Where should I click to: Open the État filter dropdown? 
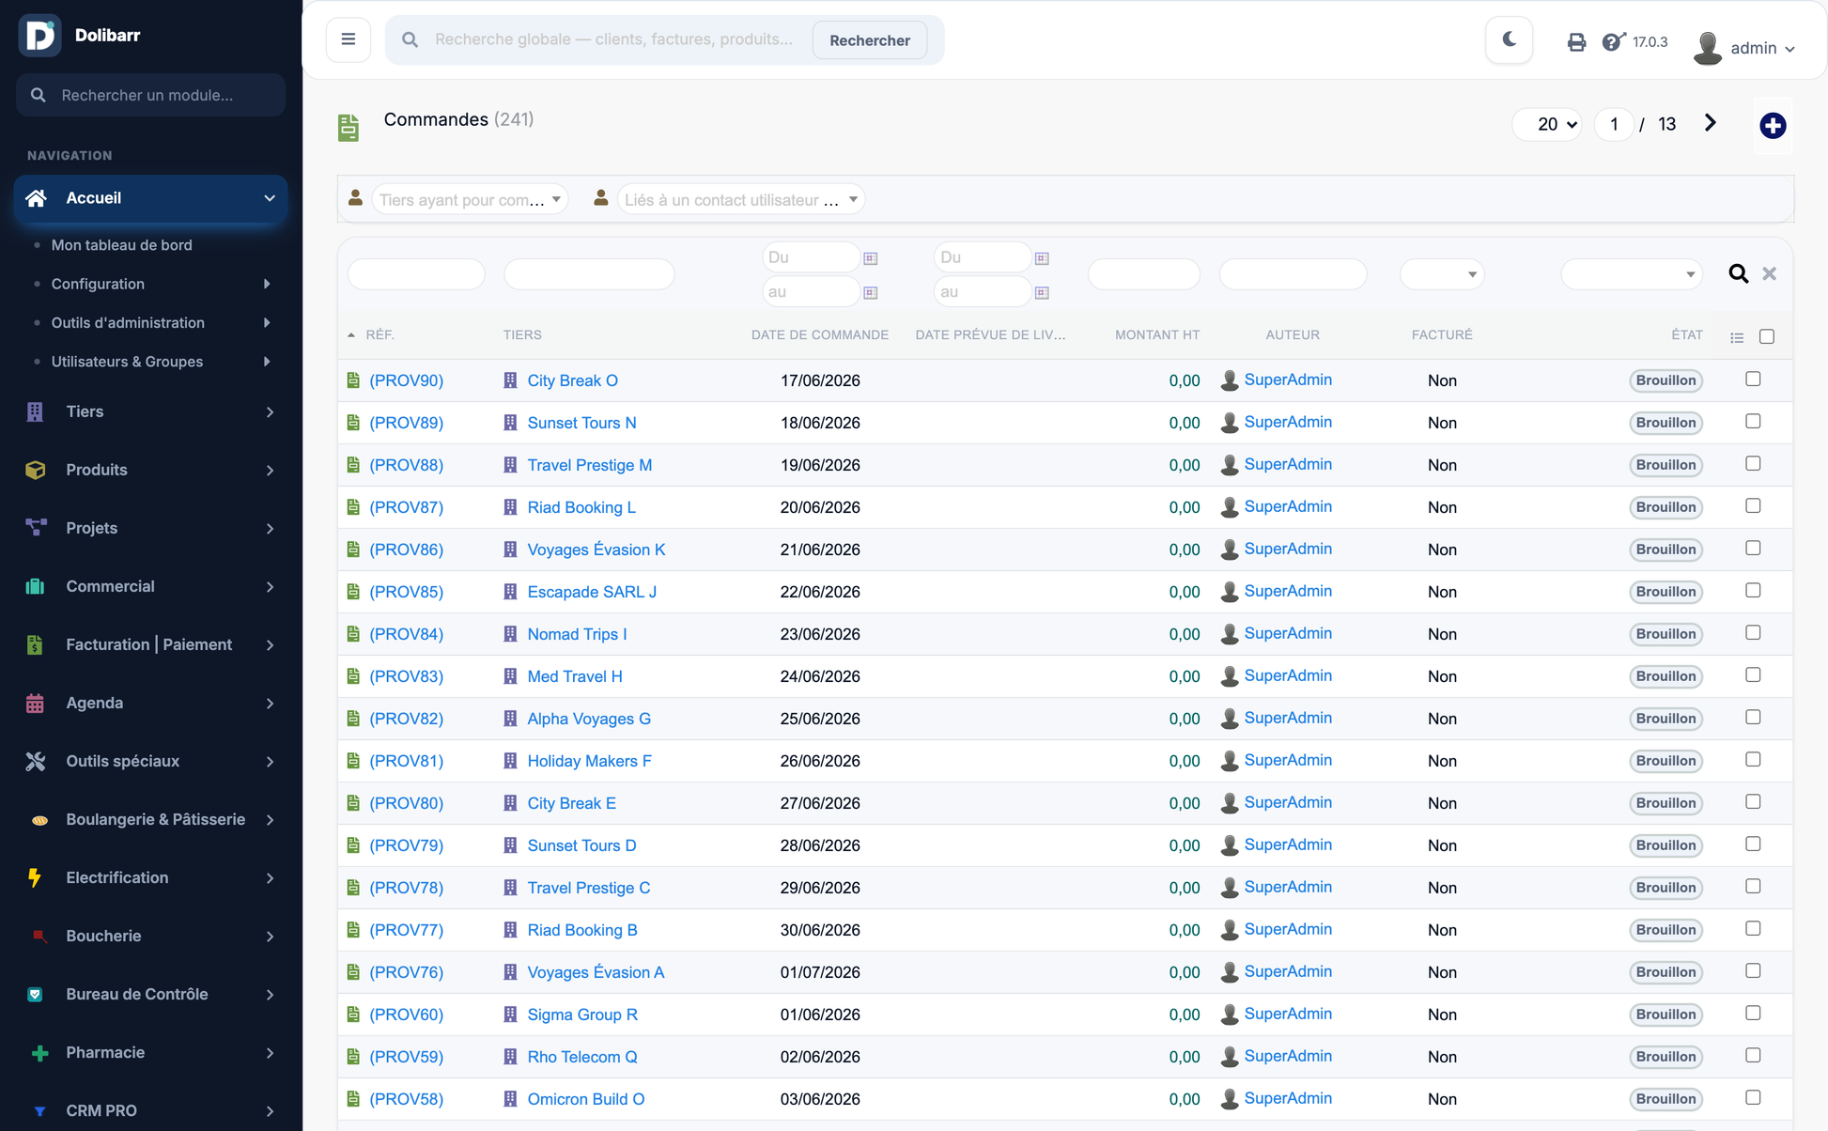(1631, 274)
